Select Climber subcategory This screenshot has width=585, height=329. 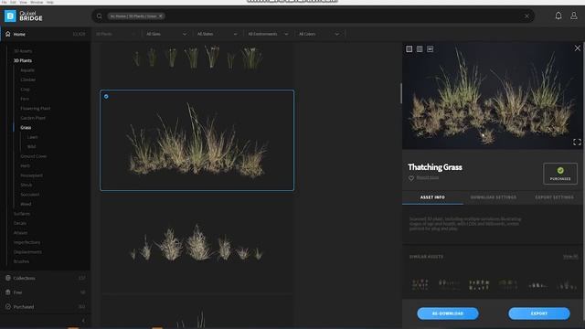(28, 80)
